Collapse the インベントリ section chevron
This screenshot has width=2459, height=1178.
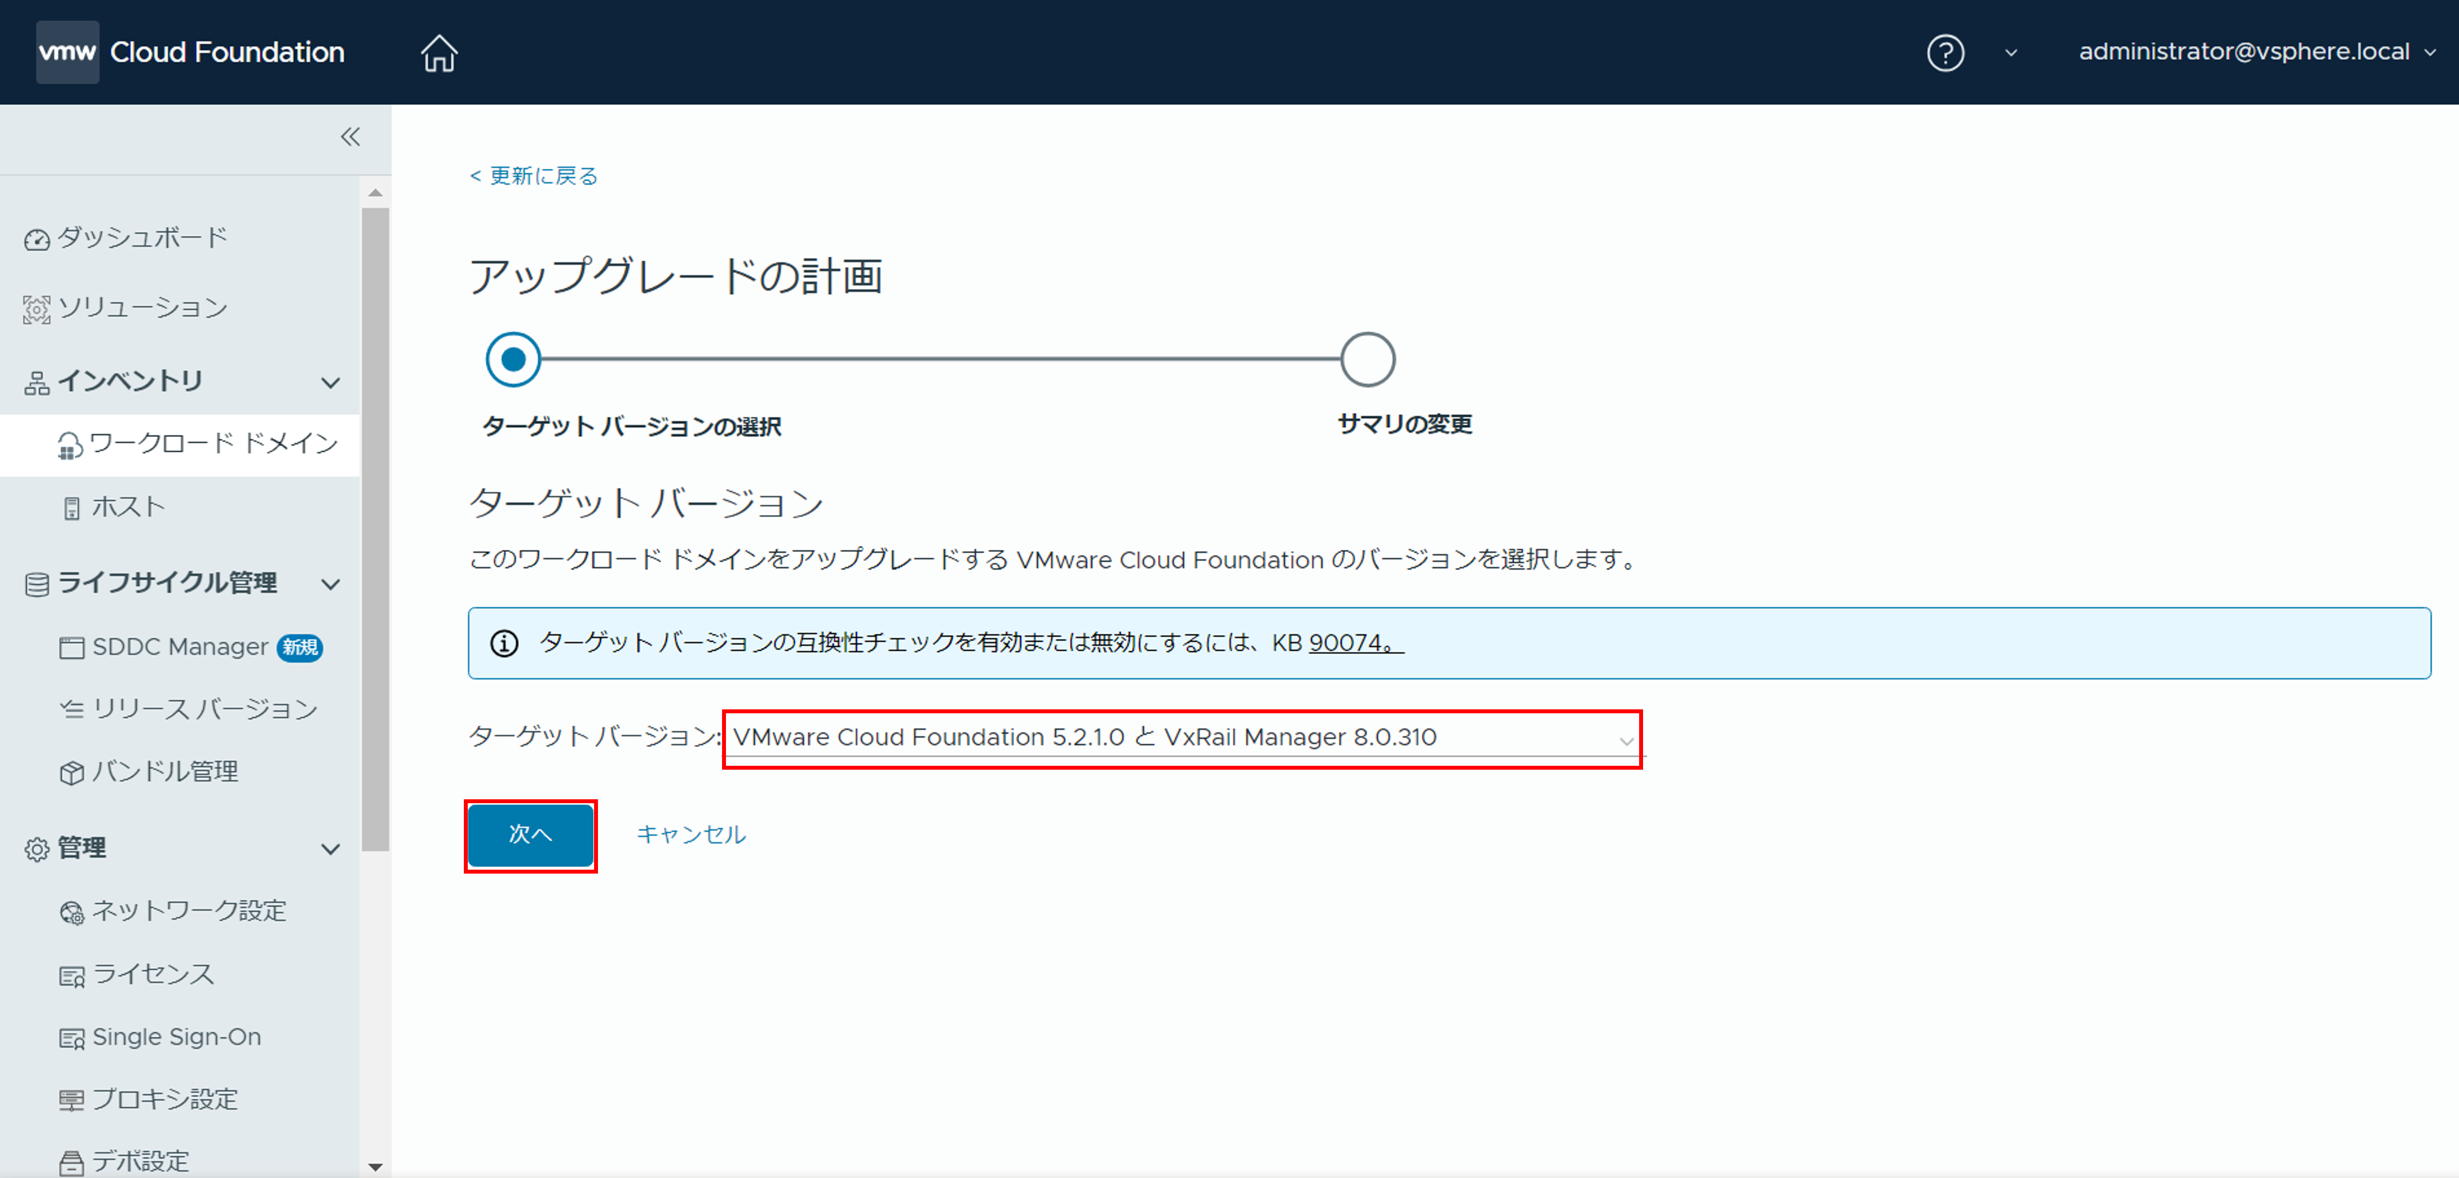click(330, 383)
